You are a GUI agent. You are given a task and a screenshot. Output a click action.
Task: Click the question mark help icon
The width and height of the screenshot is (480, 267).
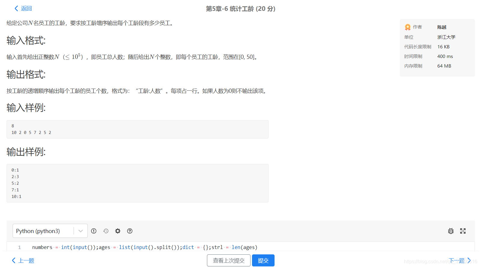tap(130, 231)
